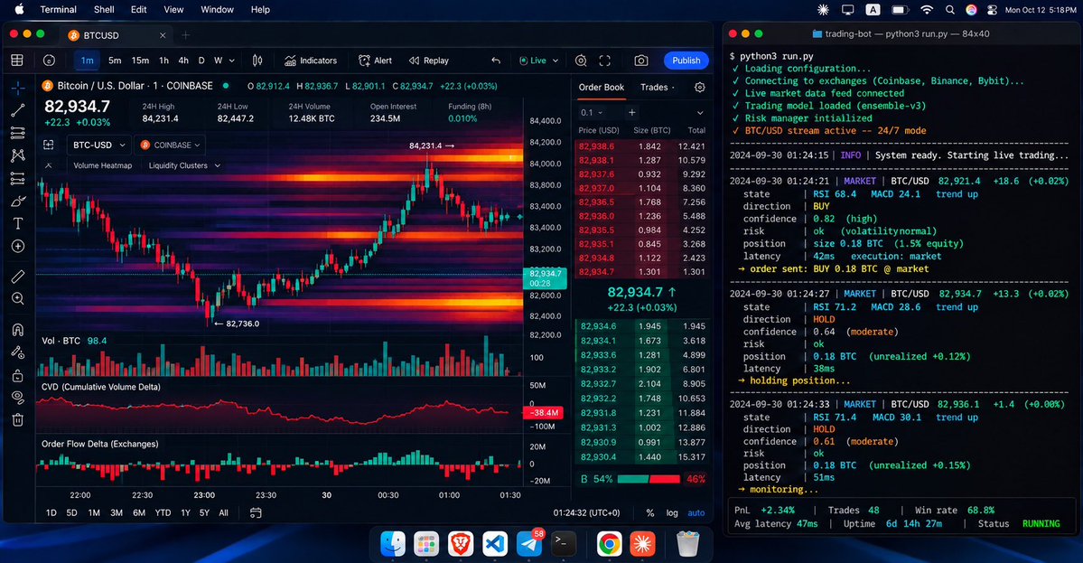Start bar Replay mode
This screenshot has width=1083, height=563.
429,61
